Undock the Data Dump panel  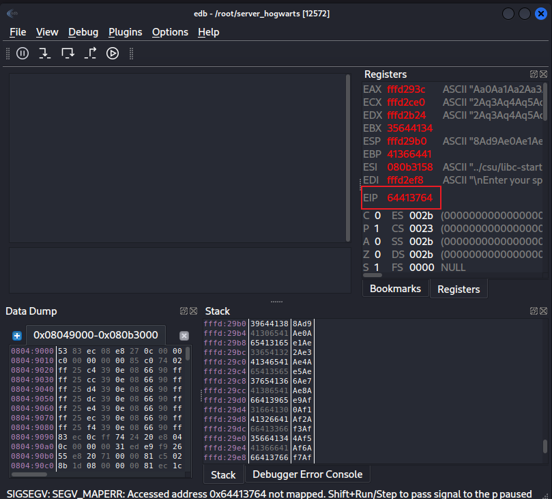pyautogui.click(x=184, y=311)
